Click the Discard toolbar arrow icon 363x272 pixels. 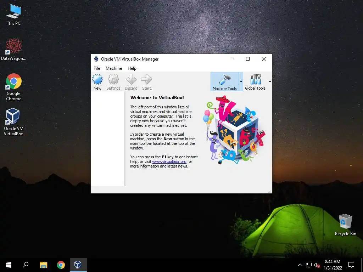pyautogui.click(x=131, y=79)
